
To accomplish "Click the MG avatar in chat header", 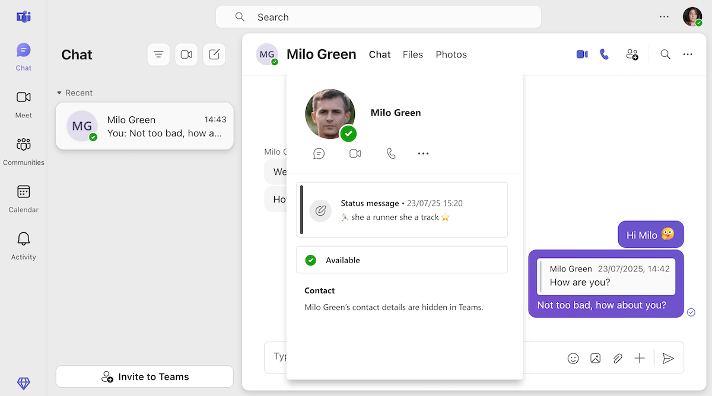I will pos(267,54).
